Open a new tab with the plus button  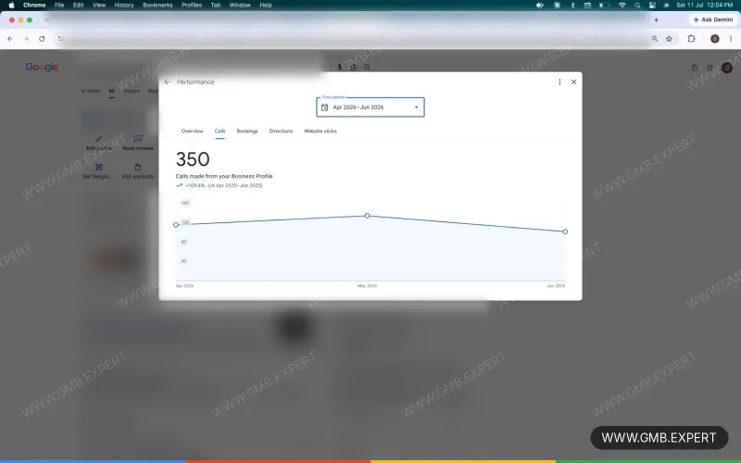pyautogui.click(x=656, y=19)
